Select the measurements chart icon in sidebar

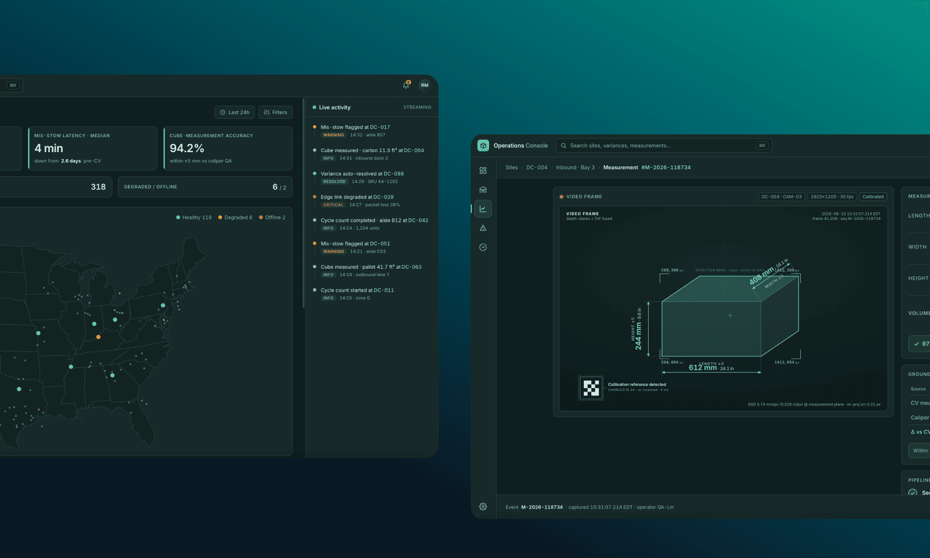[483, 209]
